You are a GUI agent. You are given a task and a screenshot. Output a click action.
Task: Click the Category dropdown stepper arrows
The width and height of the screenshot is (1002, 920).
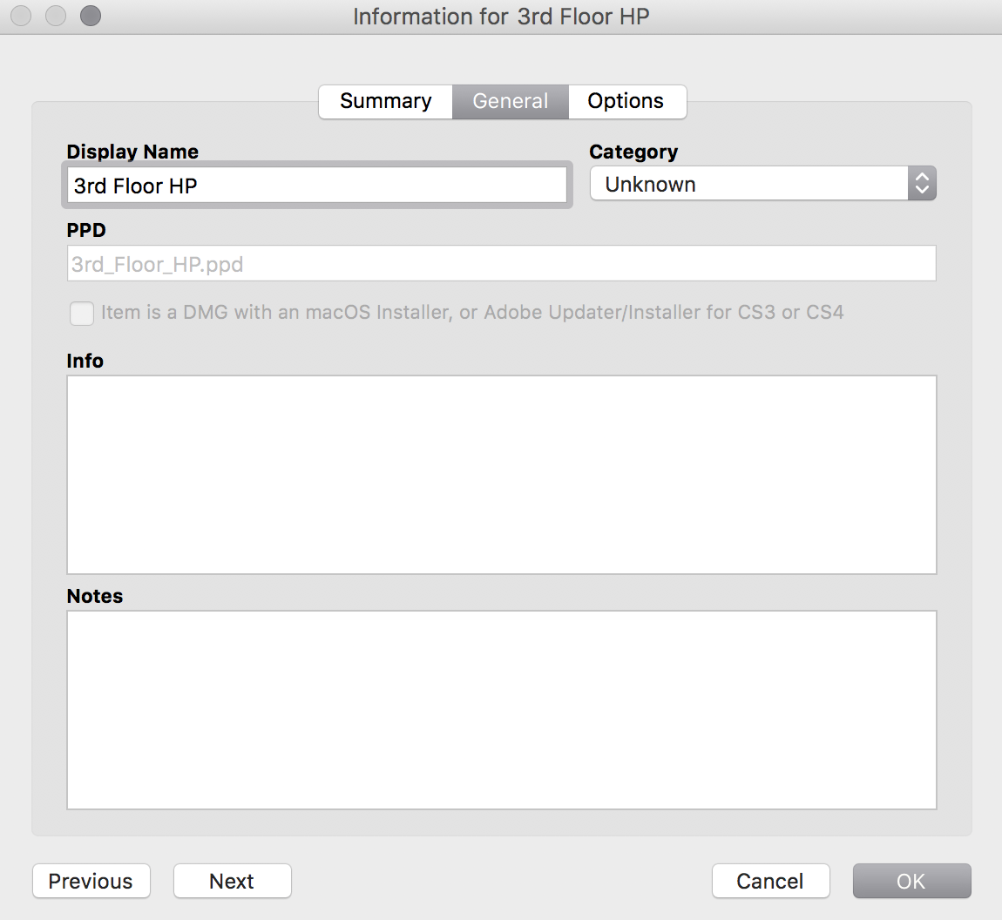(922, 183)
